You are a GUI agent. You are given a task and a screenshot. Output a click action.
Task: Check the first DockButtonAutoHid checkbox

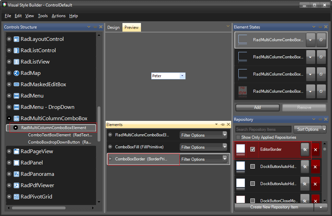[x=252, y=167]
